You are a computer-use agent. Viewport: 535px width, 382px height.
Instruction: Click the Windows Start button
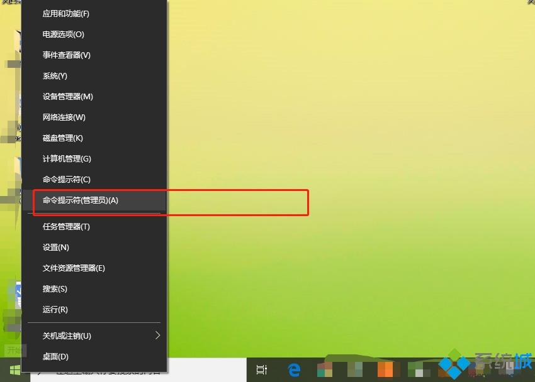point(14,370)
